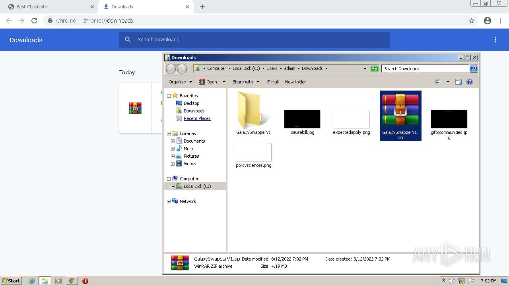Click the New folder button

click(295, 82)
